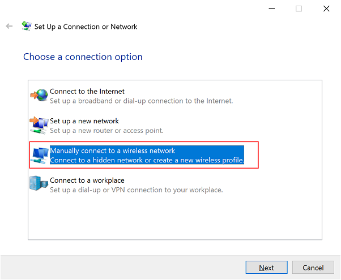Select "Connect to the Internet" option title

click(x=87, y=91)
